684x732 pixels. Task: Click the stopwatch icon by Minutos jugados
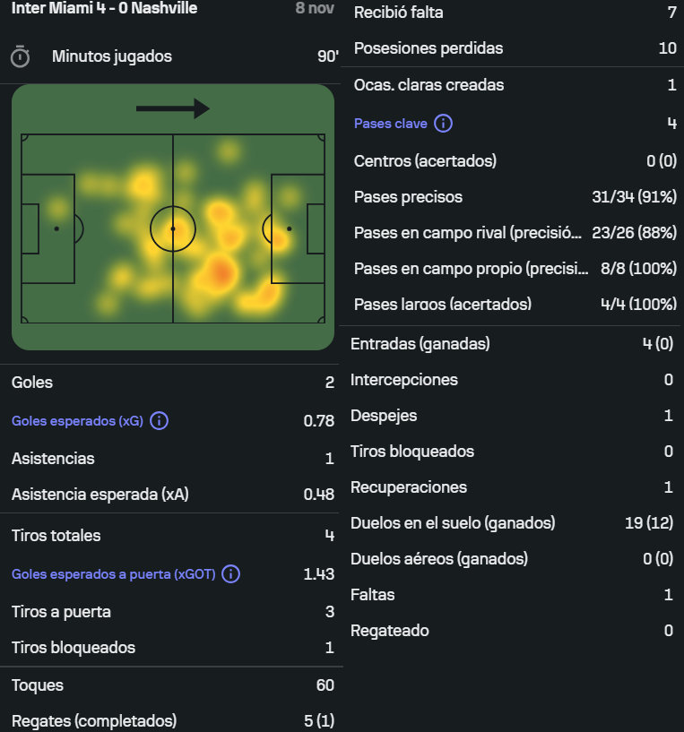pos(20,56)
